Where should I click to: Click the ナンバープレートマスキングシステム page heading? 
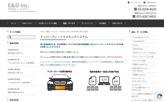click(64, 37)
